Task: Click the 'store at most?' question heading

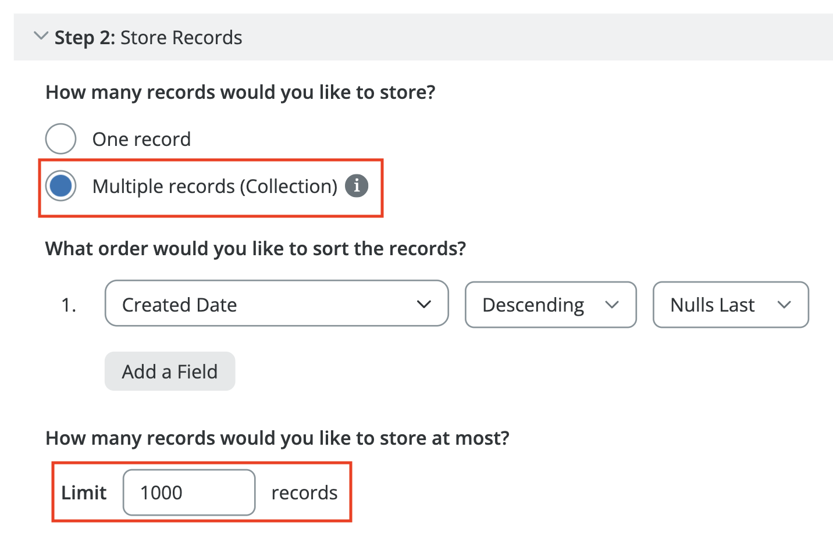Action: [277, 438]
